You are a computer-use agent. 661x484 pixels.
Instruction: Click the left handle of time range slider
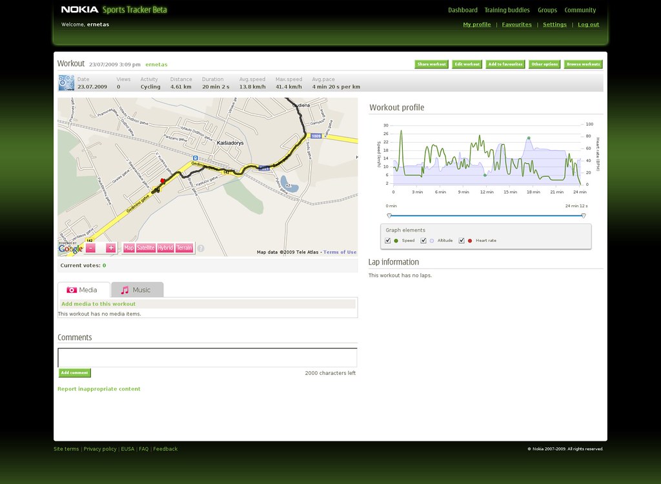[389, 216]
